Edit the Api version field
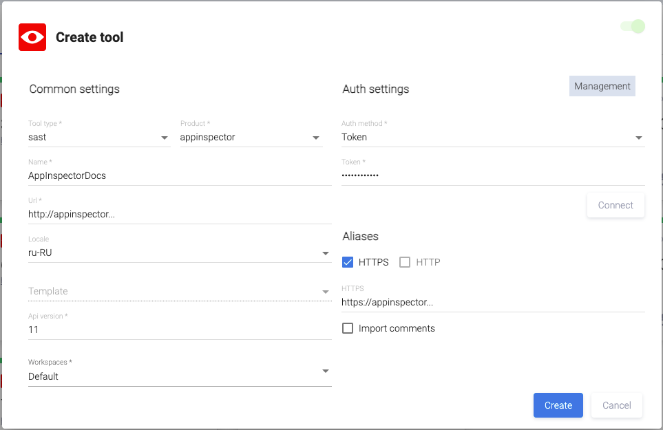This screenshot has width=663, height=430. pos(180,330)
